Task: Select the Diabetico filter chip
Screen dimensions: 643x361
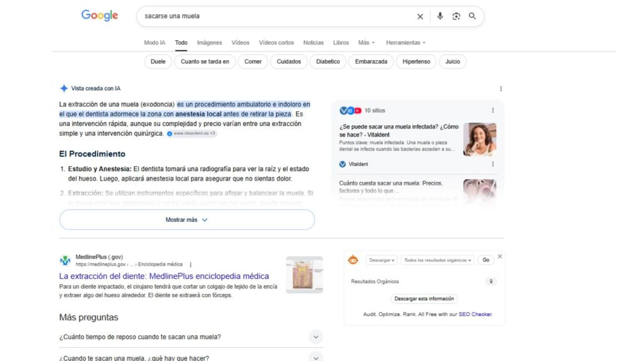Action: [x=328, y=62]
